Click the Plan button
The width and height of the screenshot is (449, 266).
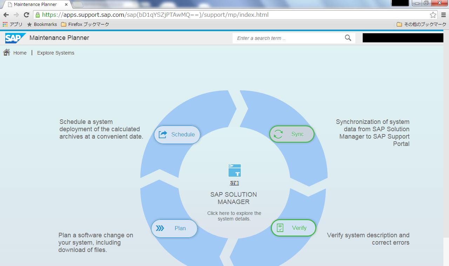click(x=174, y=228)
